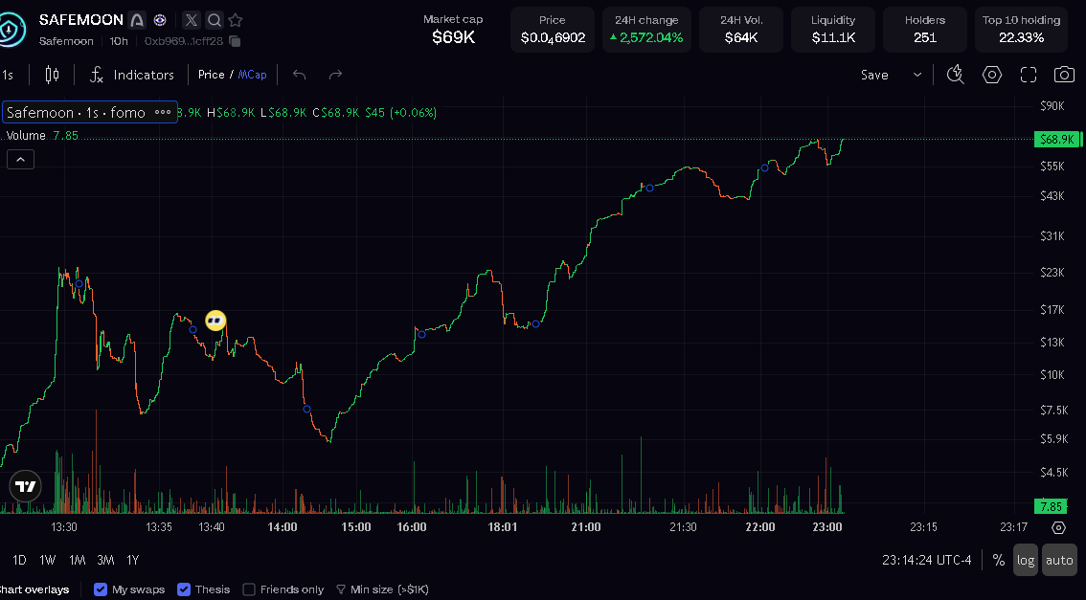Toggle log scale button

(x=1026, y=560)
